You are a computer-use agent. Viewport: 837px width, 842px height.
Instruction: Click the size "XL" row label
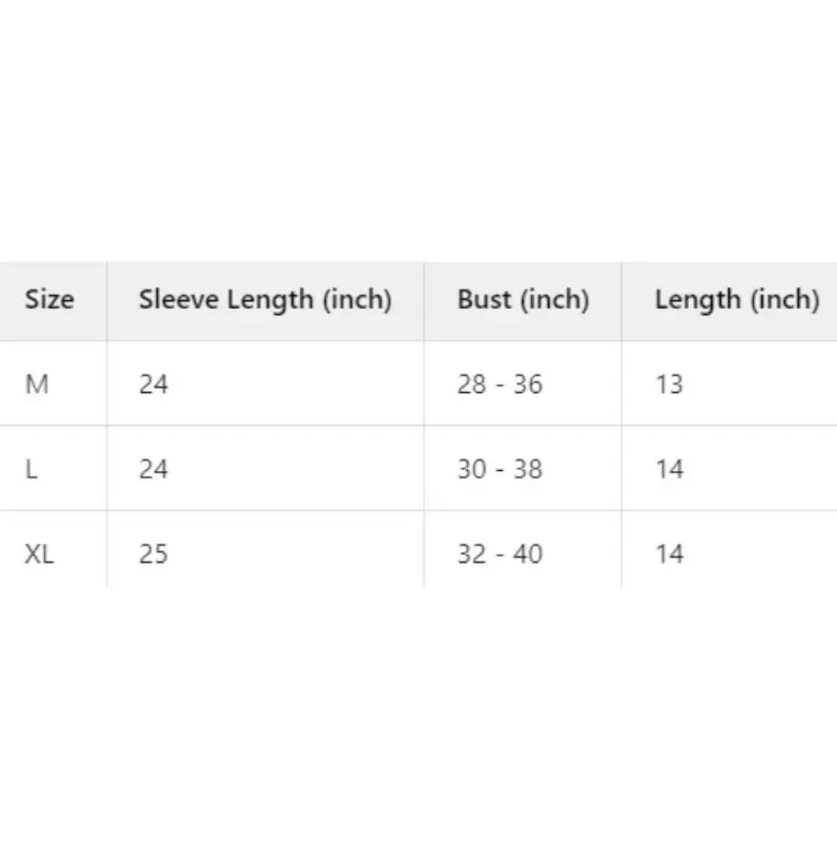39,554
